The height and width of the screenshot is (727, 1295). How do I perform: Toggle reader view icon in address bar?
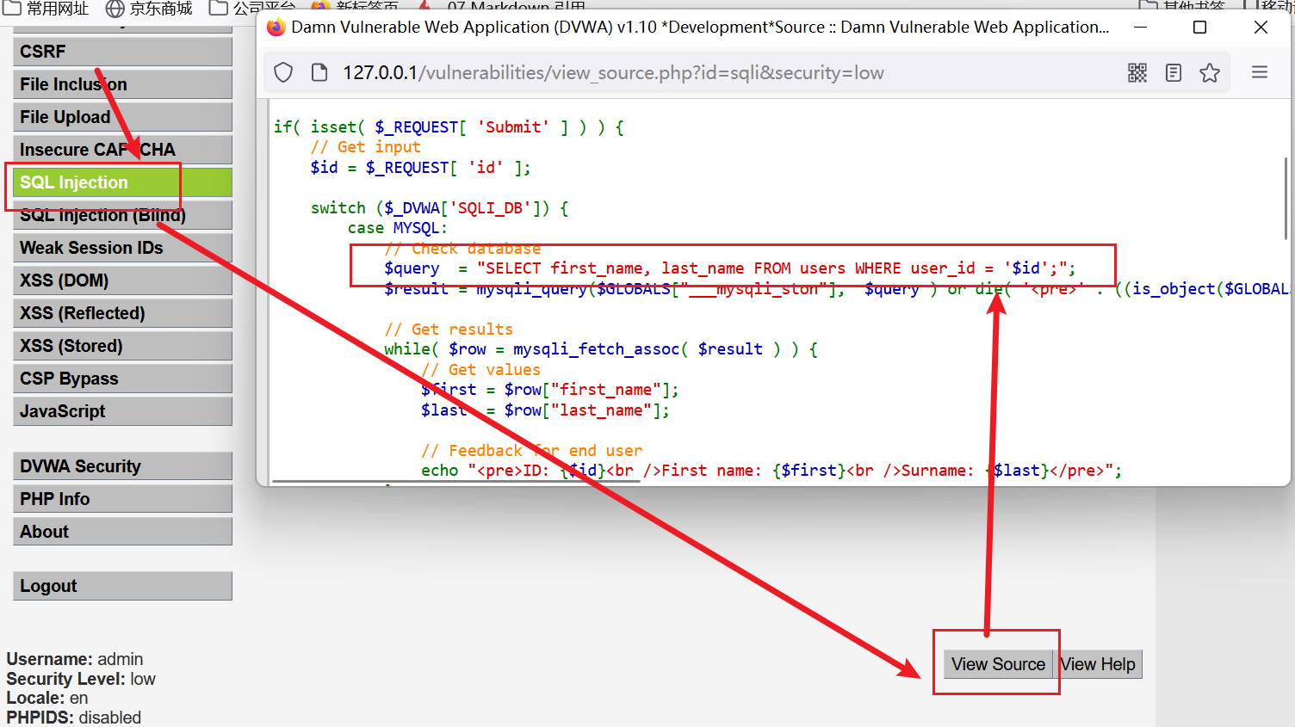pyautogui.click(x=1174, y=73)
